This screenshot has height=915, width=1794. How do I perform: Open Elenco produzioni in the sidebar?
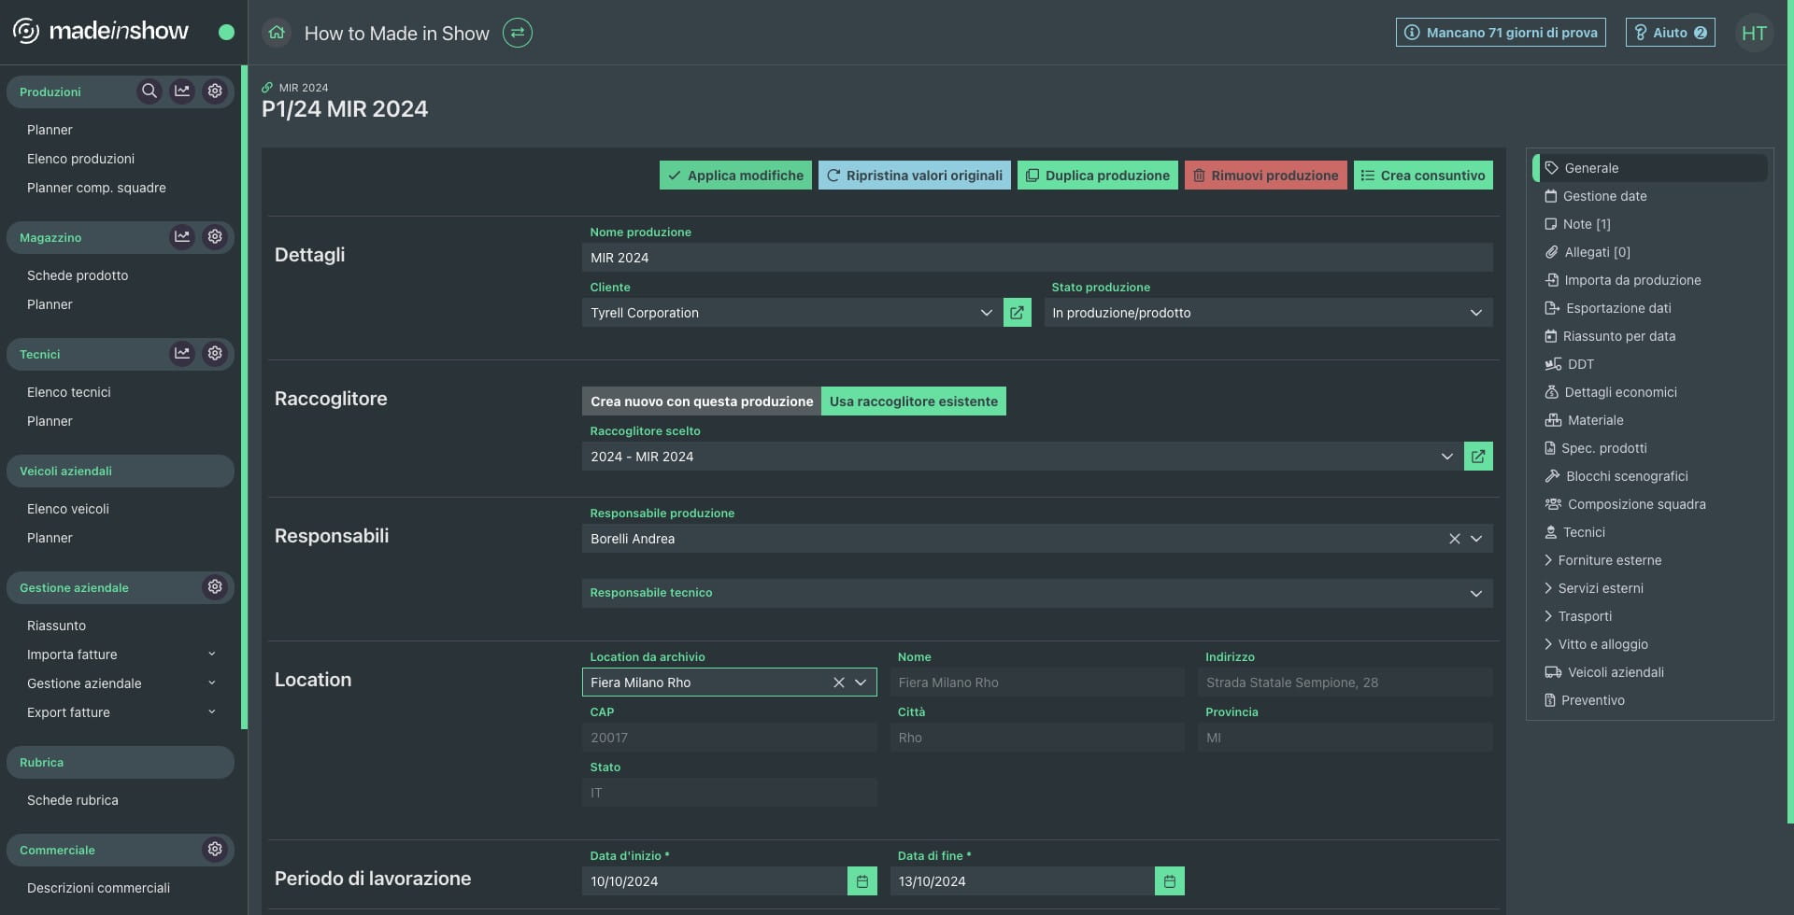(x=80, y=159)
